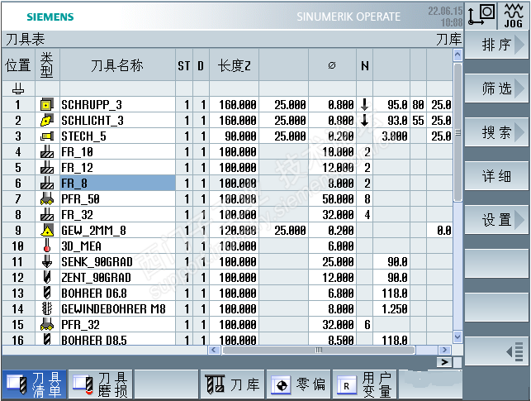Click the 50.000 diameter value of PFR_50
Image resolution: width=531 pixels, height=401 pixels.
click(x=338, y=199)
